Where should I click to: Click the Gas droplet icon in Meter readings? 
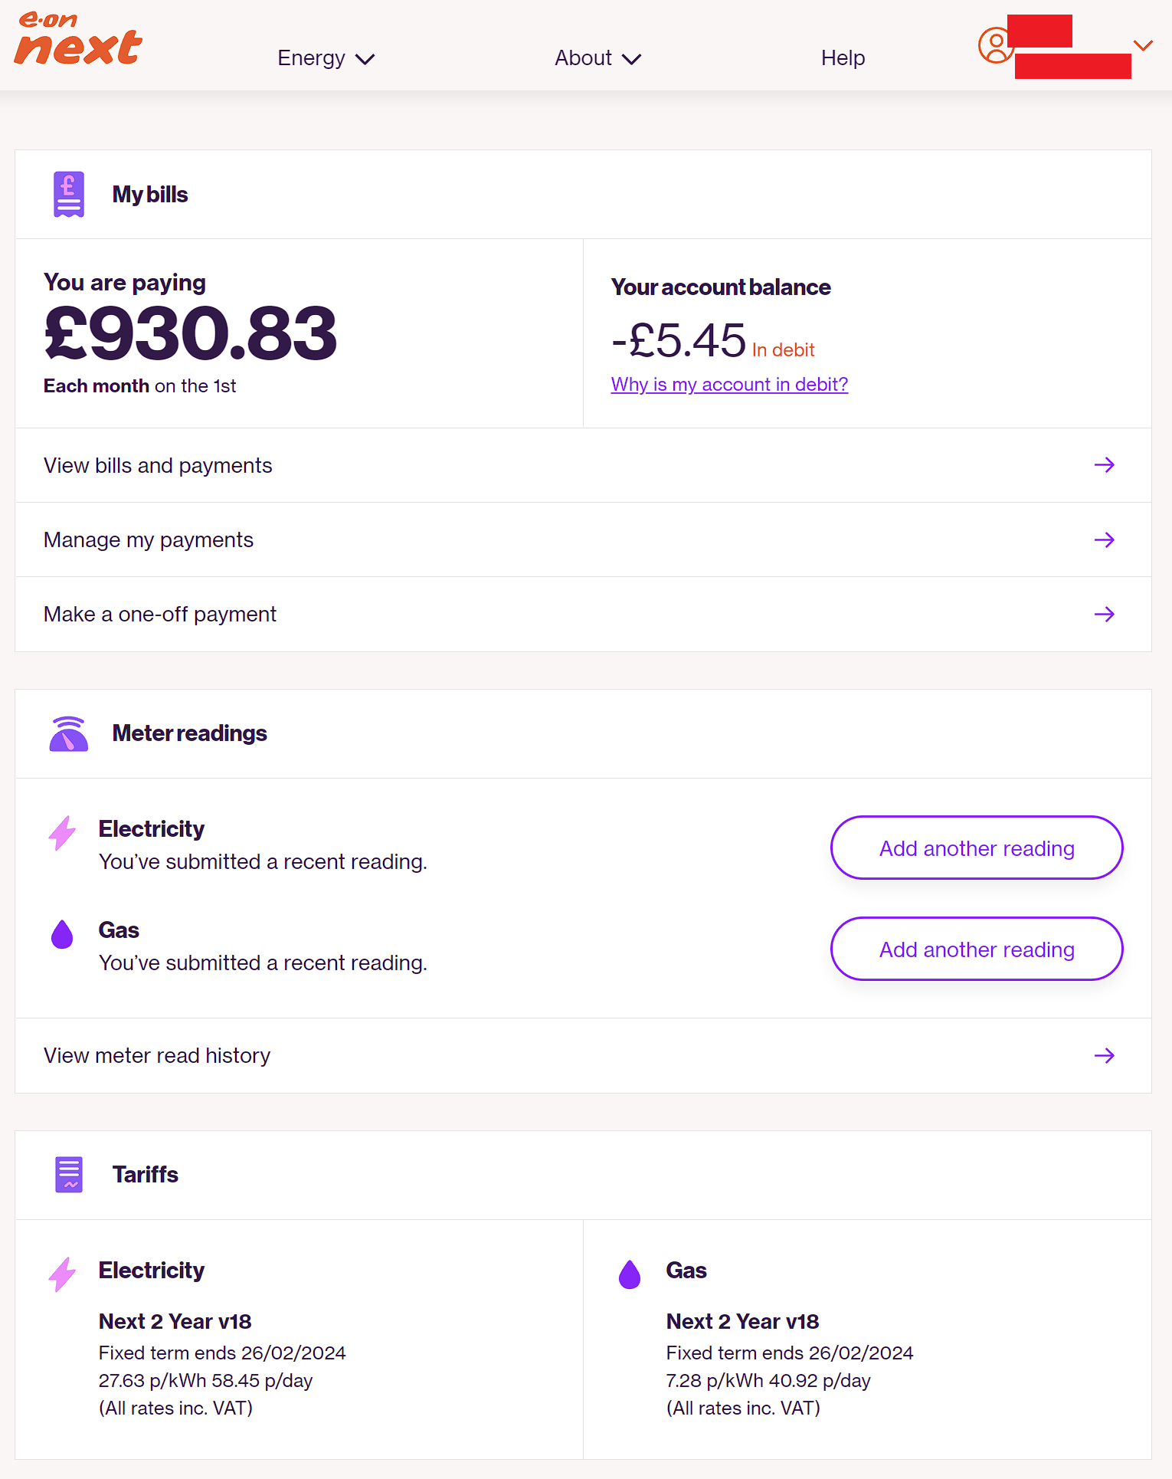pos(62,934)
